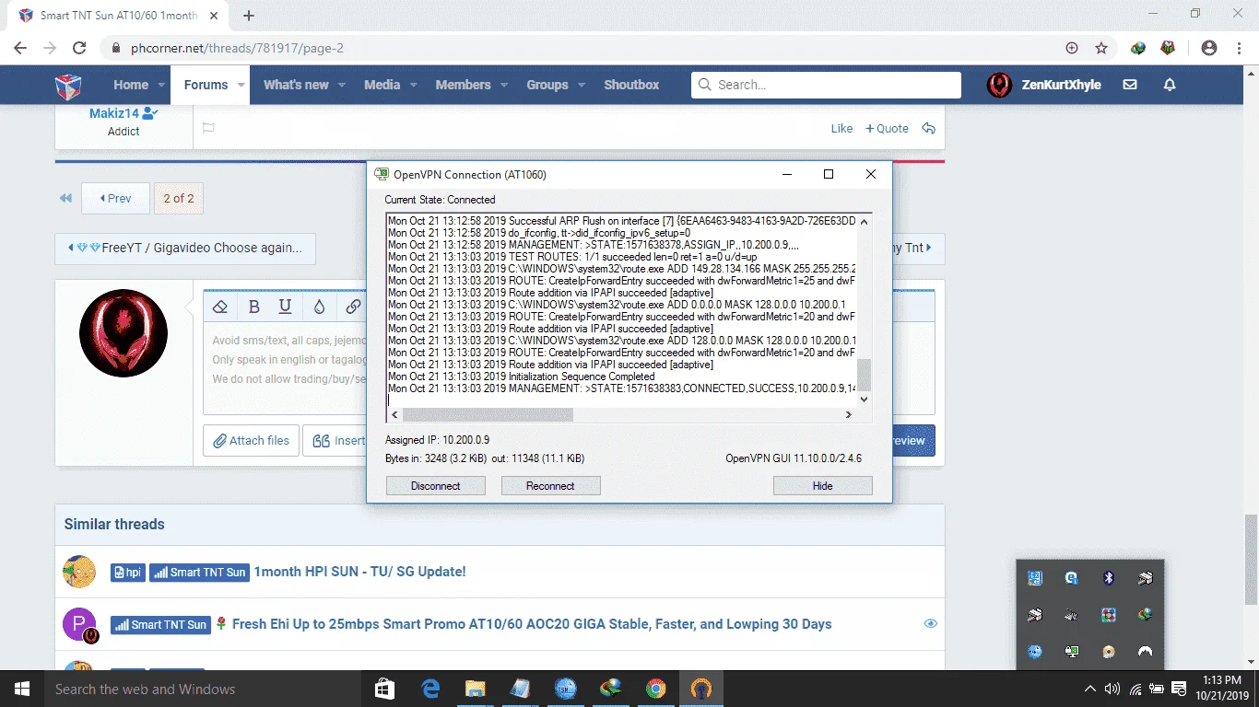The height and width of the screenshot is (707, 1259).
Task: Expand the Members dropdown arrow
Action: [x=503, y=85]
